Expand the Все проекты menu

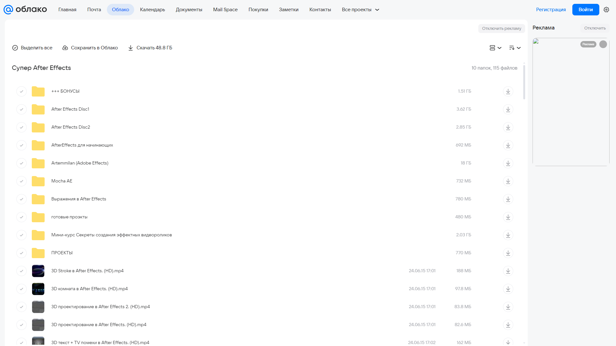(x=360, y=10)
